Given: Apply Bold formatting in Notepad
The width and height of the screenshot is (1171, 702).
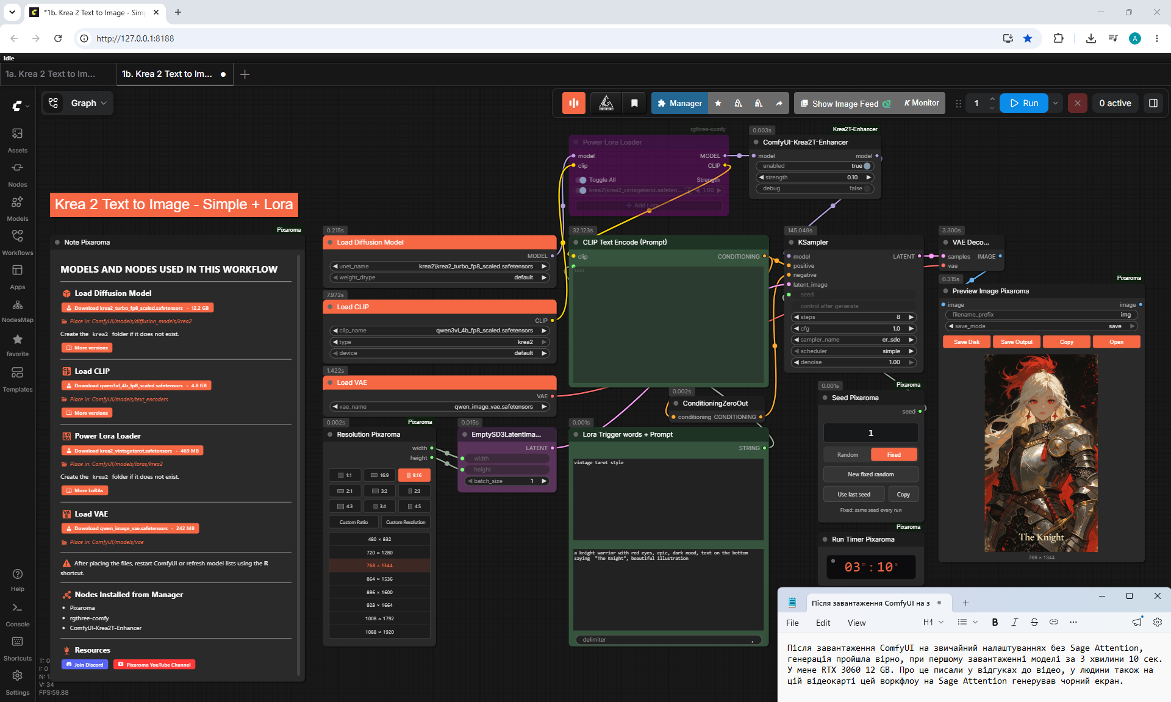Looking at the screenshot, I should [x=995, y=622].
